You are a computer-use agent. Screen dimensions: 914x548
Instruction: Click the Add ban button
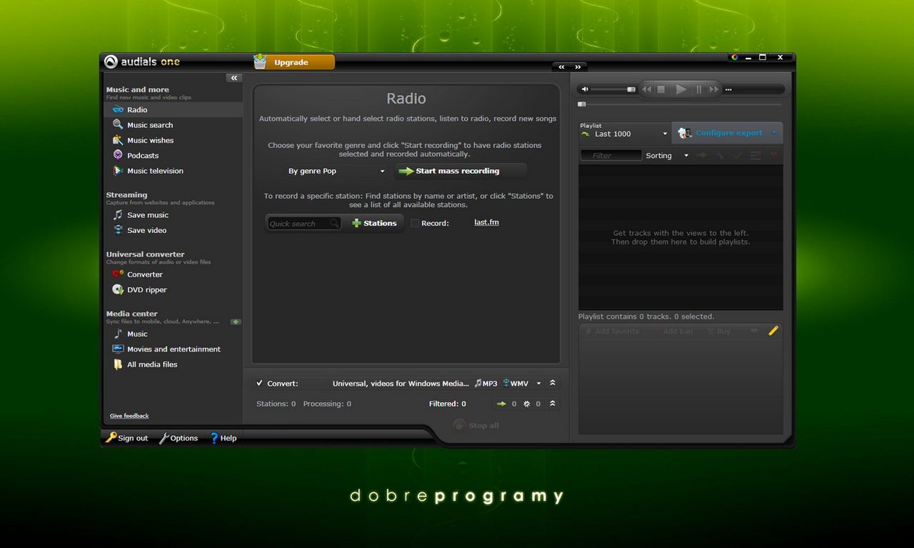pyautogui.click(x=672, y=332)
